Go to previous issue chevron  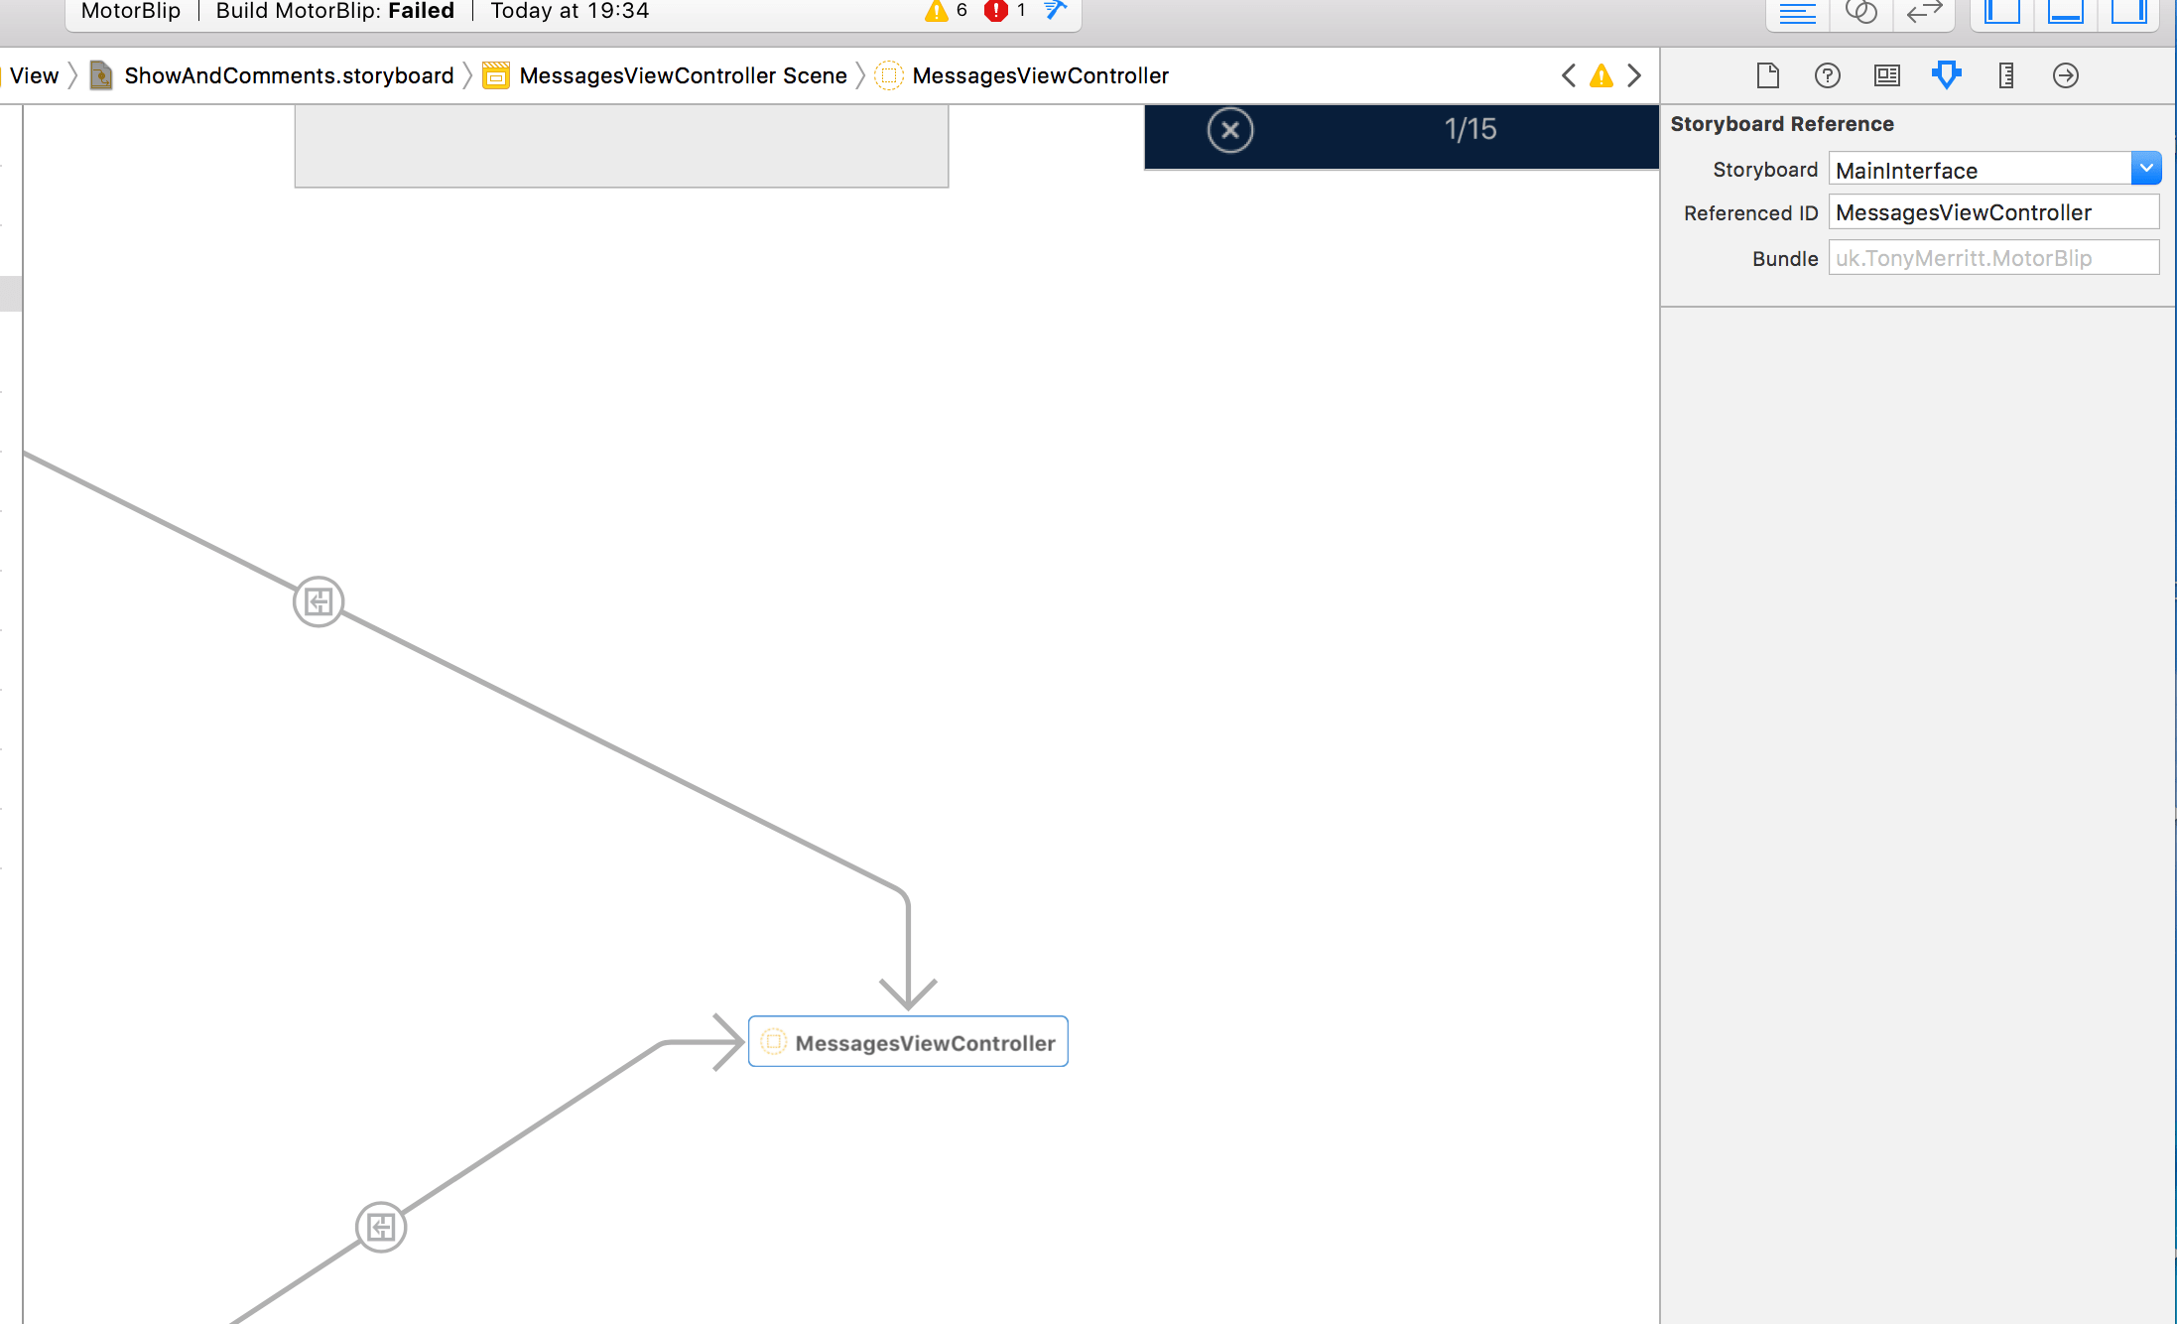coord(1568,75)
